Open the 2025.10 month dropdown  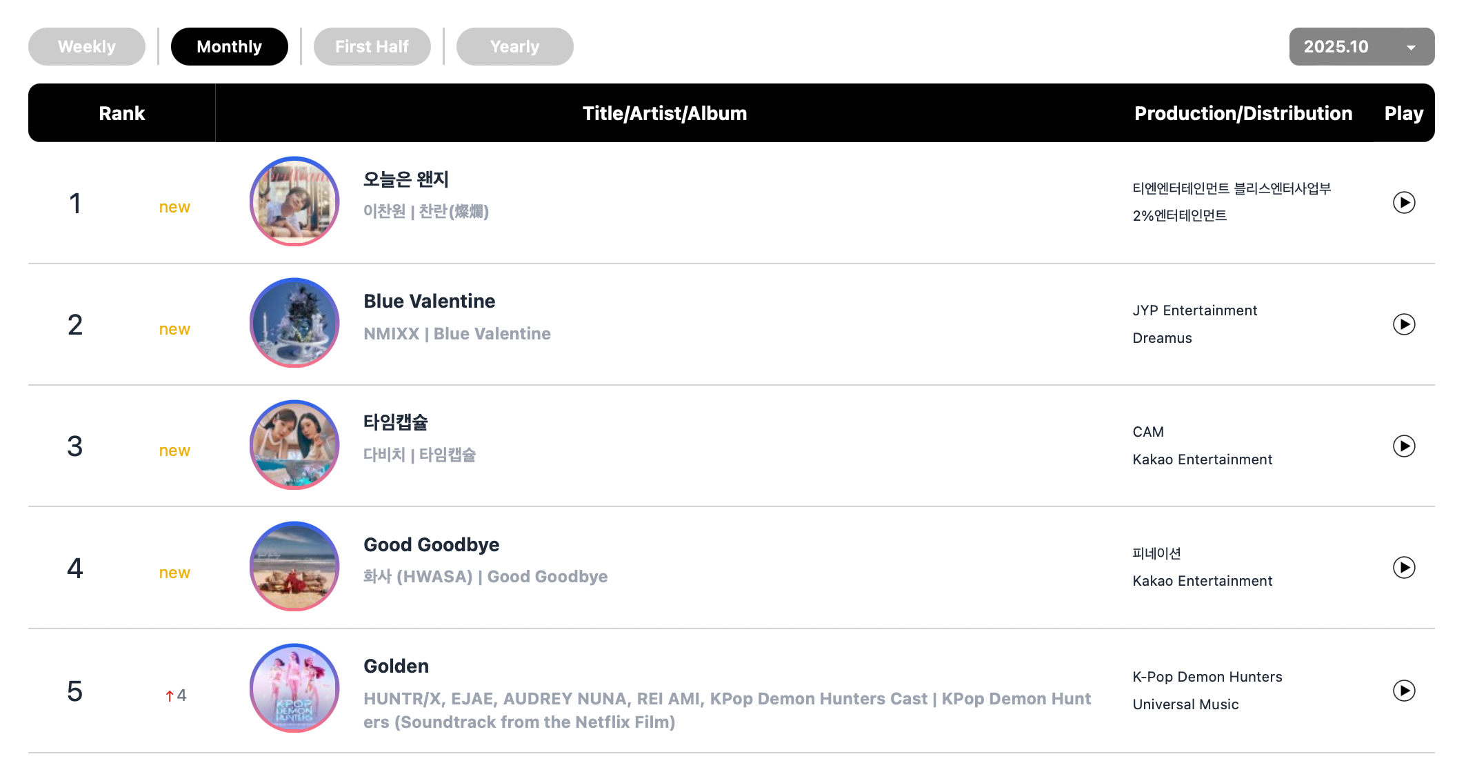(1361, 47)
